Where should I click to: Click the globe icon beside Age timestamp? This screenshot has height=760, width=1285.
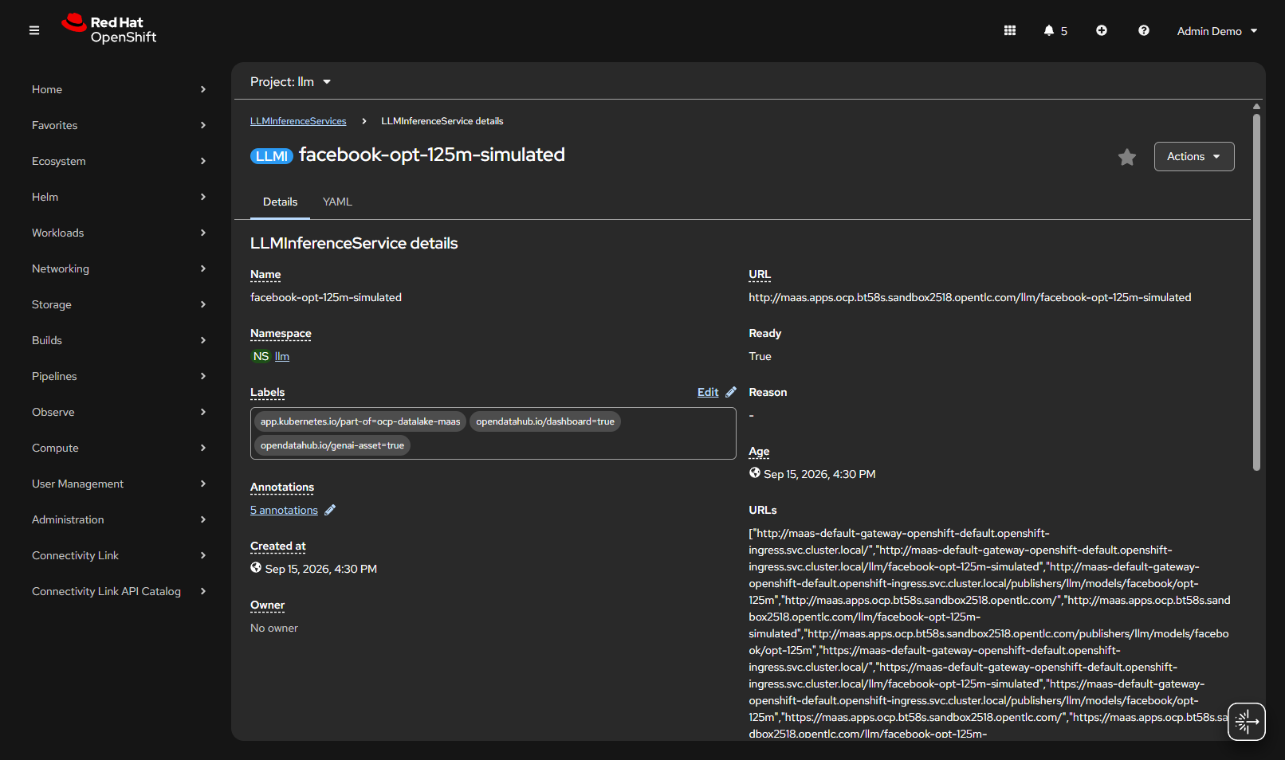755,472
